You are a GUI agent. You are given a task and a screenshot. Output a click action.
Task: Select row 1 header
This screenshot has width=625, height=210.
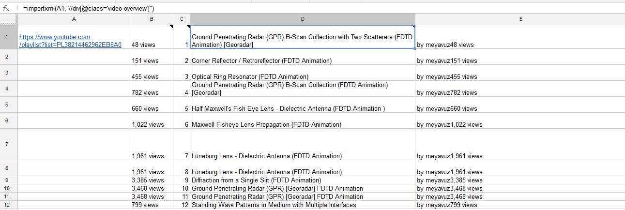coord(9,37)
